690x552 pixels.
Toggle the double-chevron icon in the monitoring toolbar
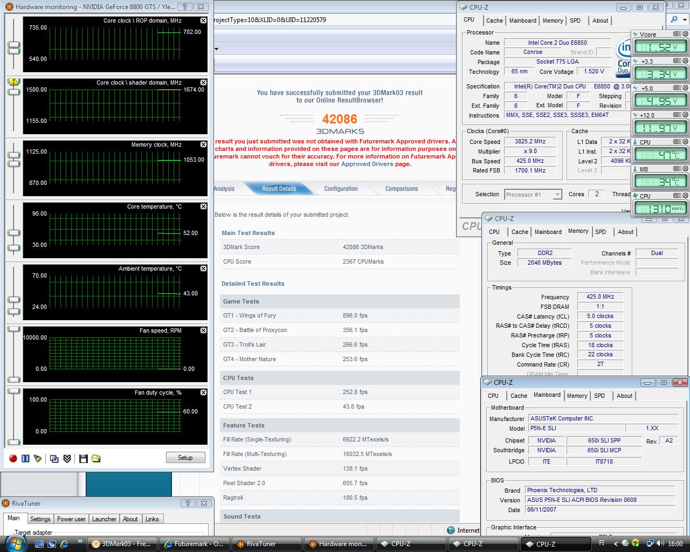pyautogui.click(x=67, y=458)
